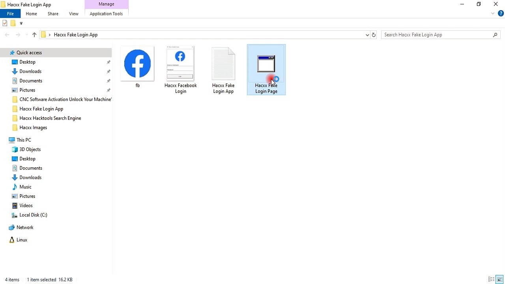Click the pin icon beside Quick access Desktop
The width and height of the screenshot is (505, 284).
[108, 62]
